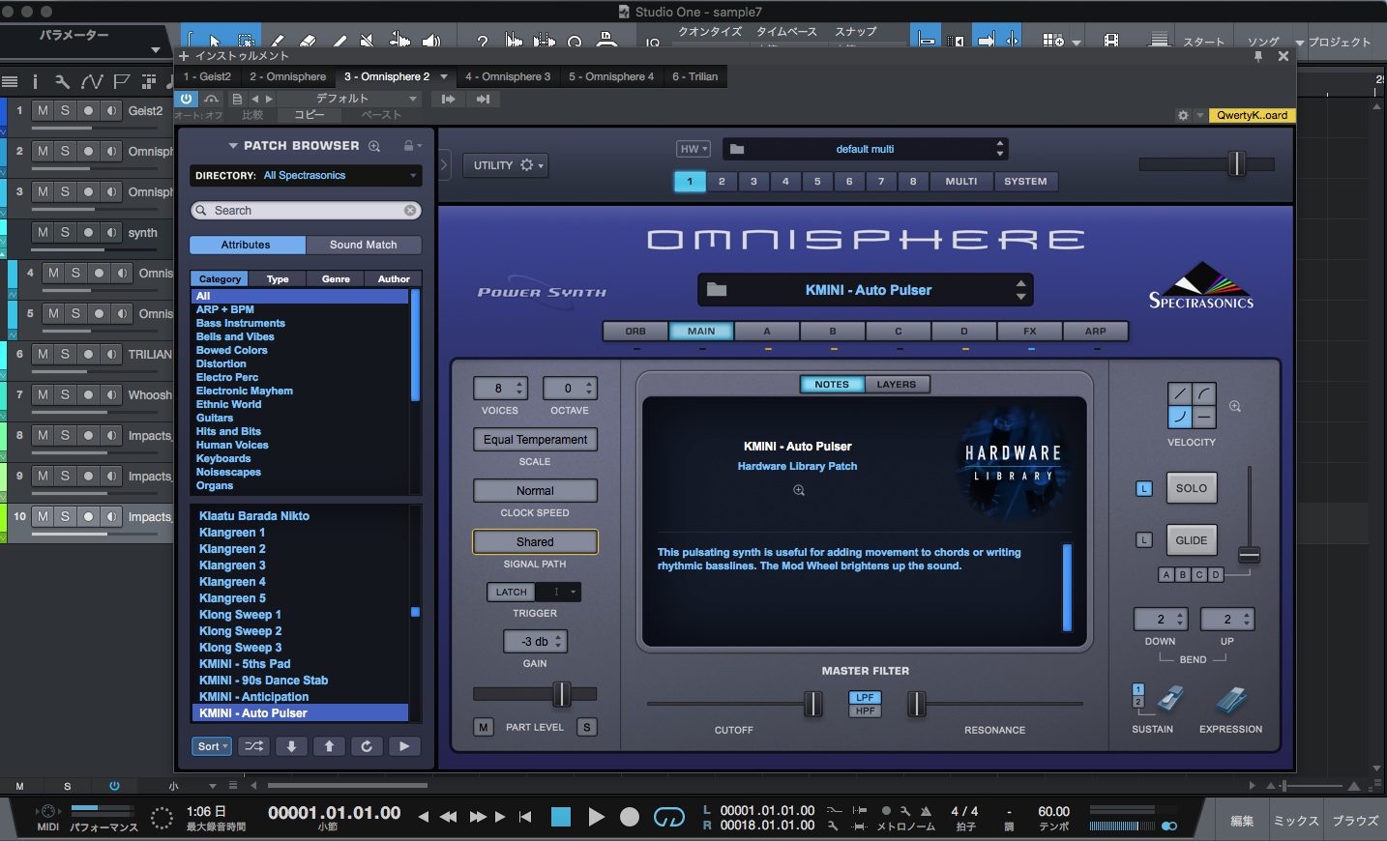Select Klong Sweep 2 patch
Image resolution: width=1387 pixels, height=841 pixels.
coord(241,631)
